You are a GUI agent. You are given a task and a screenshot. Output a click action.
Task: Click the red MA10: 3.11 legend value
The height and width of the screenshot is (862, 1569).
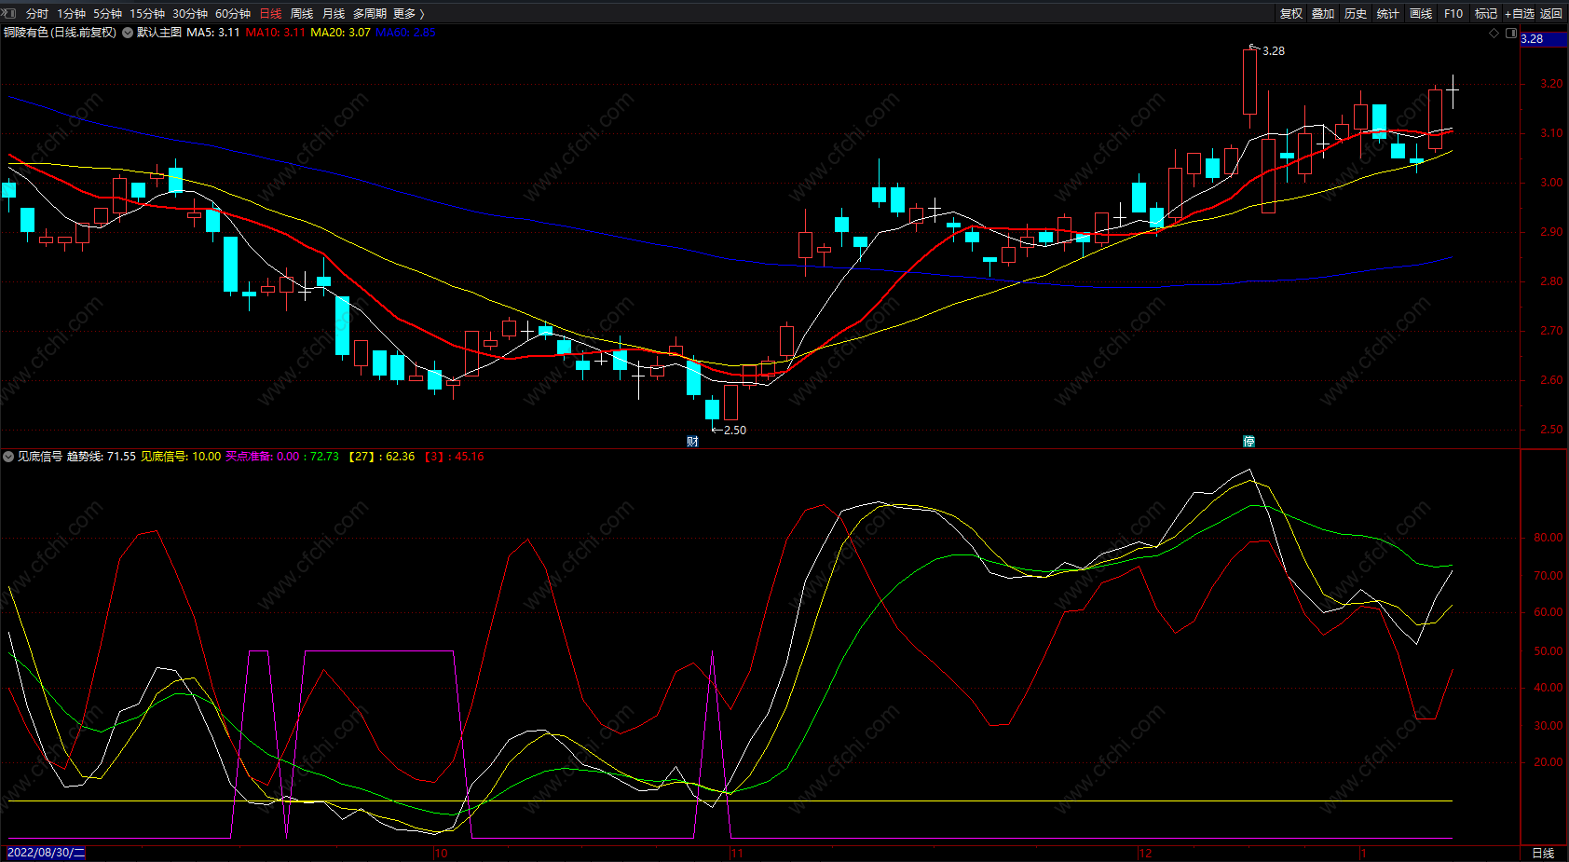[x=275, y=33]
